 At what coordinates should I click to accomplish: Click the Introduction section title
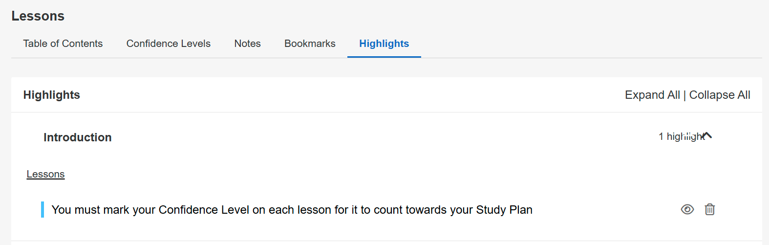(77, 137)
